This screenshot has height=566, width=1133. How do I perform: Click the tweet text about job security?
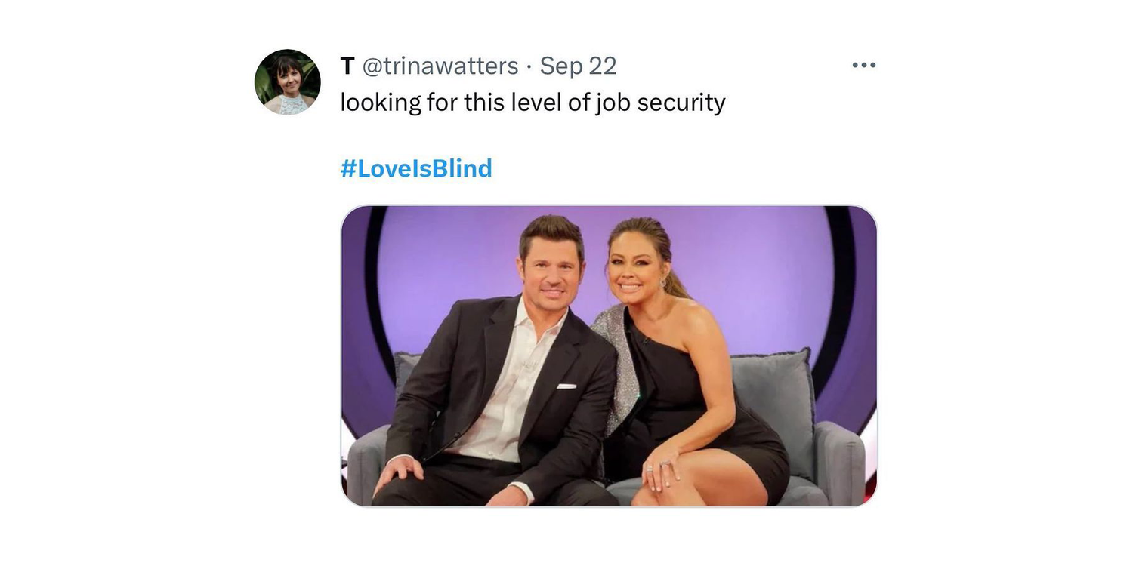pyautogui.click(x=533, y=102)
